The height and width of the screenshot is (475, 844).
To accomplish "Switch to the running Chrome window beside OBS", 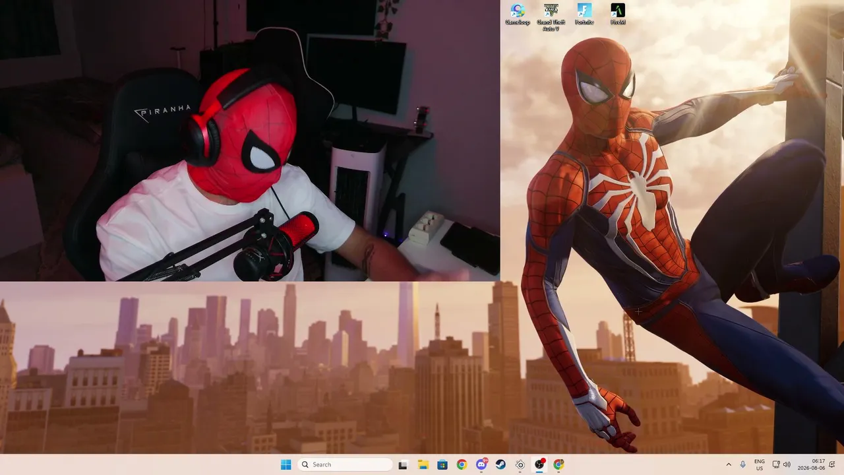I will [559, 464].
